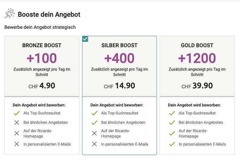Viewport: 240px width, 165px height.
Task: Click the Silber Boost CHF 14.90 price
Action: [119, 86]
